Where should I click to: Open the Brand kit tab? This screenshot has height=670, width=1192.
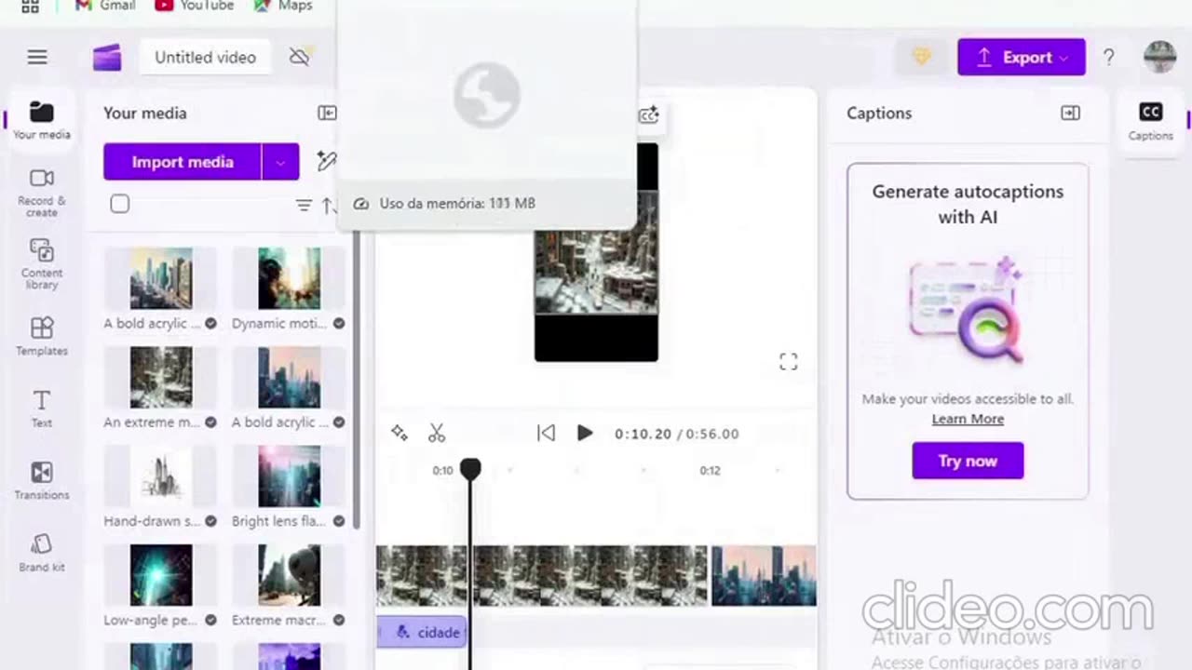click(x=41, y=553)
